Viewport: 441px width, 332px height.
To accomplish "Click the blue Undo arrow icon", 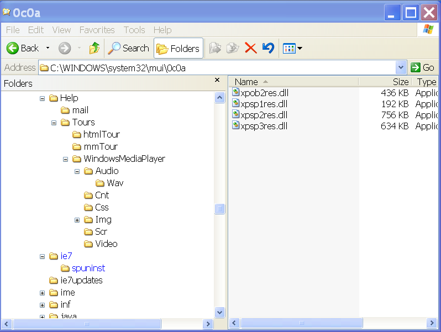I will click(x=268, y=48).
